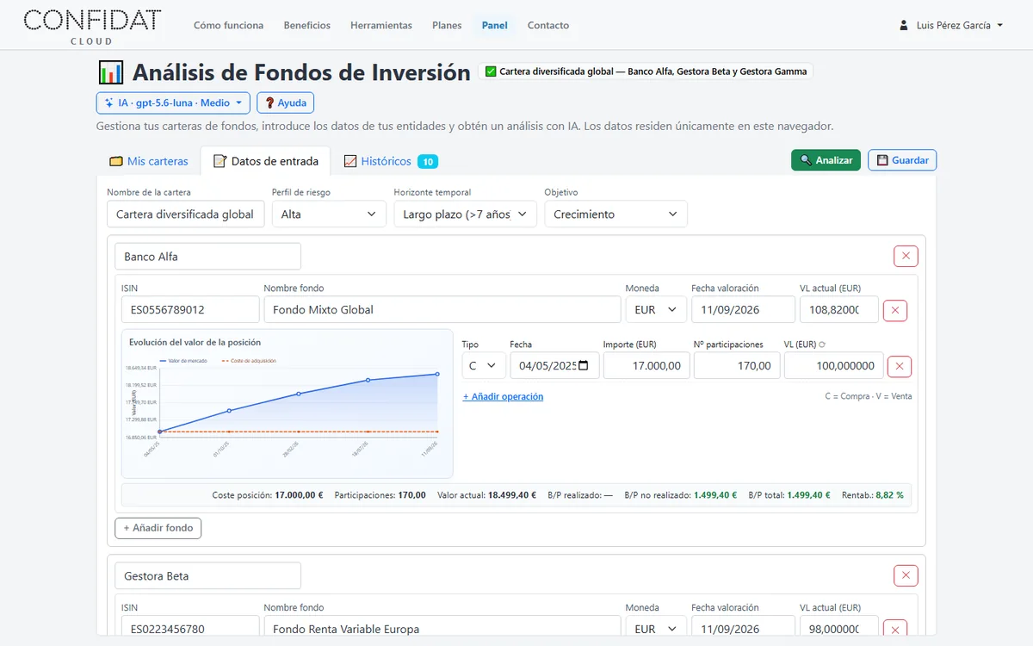The image size is (1033, 646).
Task: Click the question mark icon in Ayuda
Action: [269, 102]
